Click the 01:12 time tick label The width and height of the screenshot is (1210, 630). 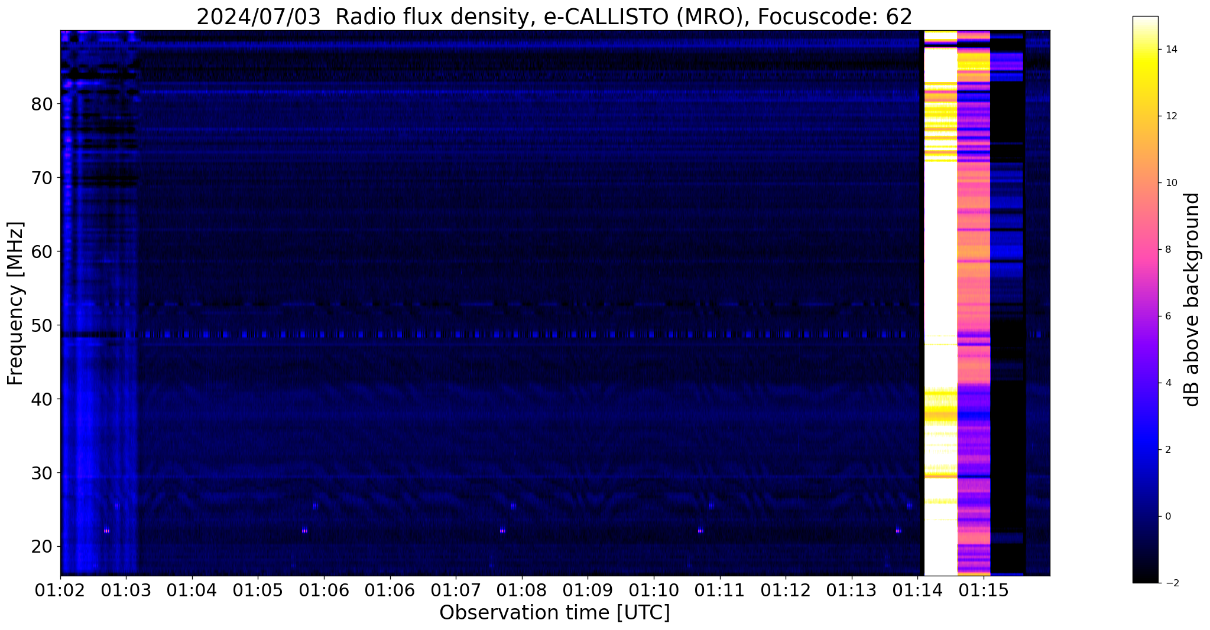pos(786,590)
